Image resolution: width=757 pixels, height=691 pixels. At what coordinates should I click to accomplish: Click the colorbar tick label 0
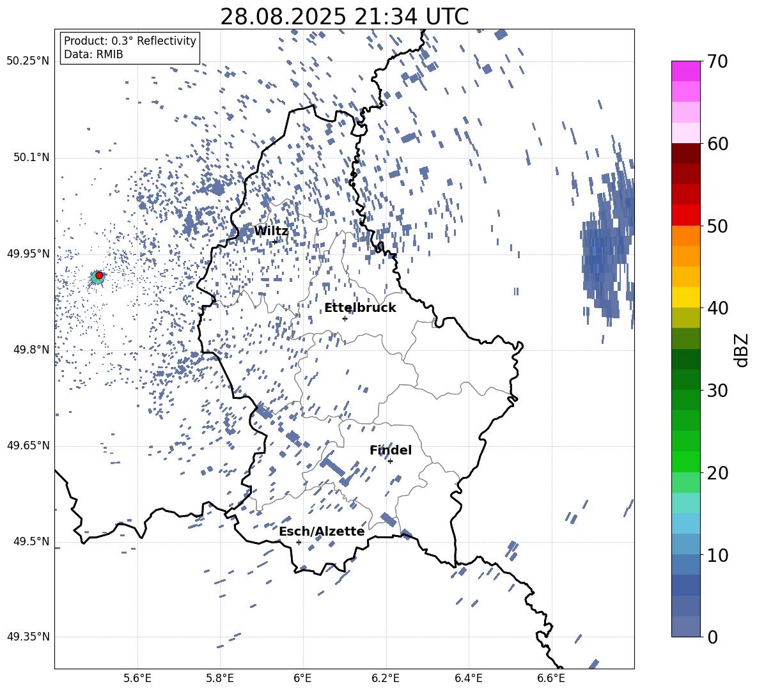(713, 637)
